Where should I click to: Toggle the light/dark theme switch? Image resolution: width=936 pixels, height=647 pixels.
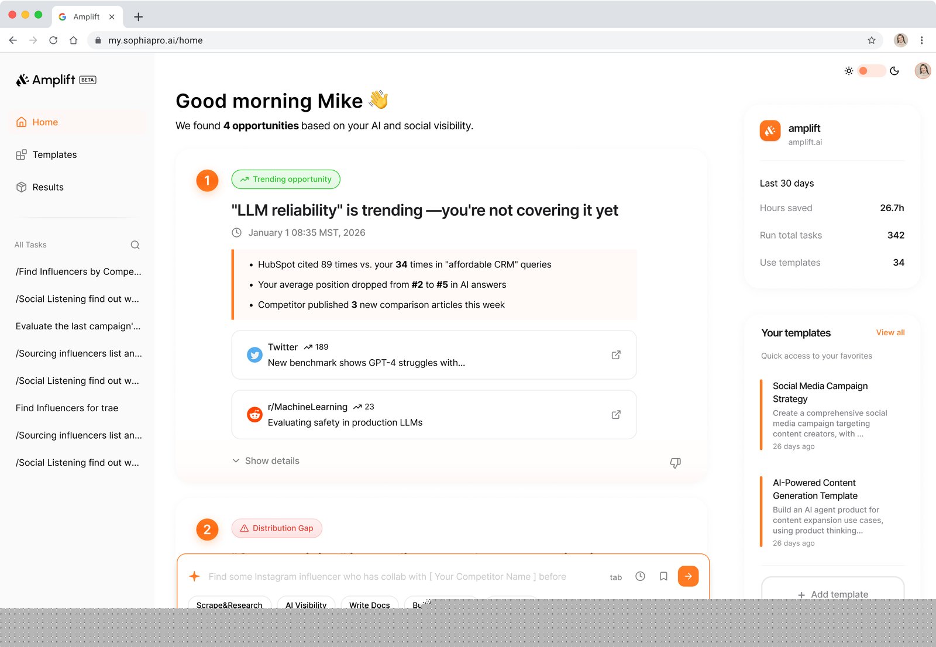click(871, 71)
